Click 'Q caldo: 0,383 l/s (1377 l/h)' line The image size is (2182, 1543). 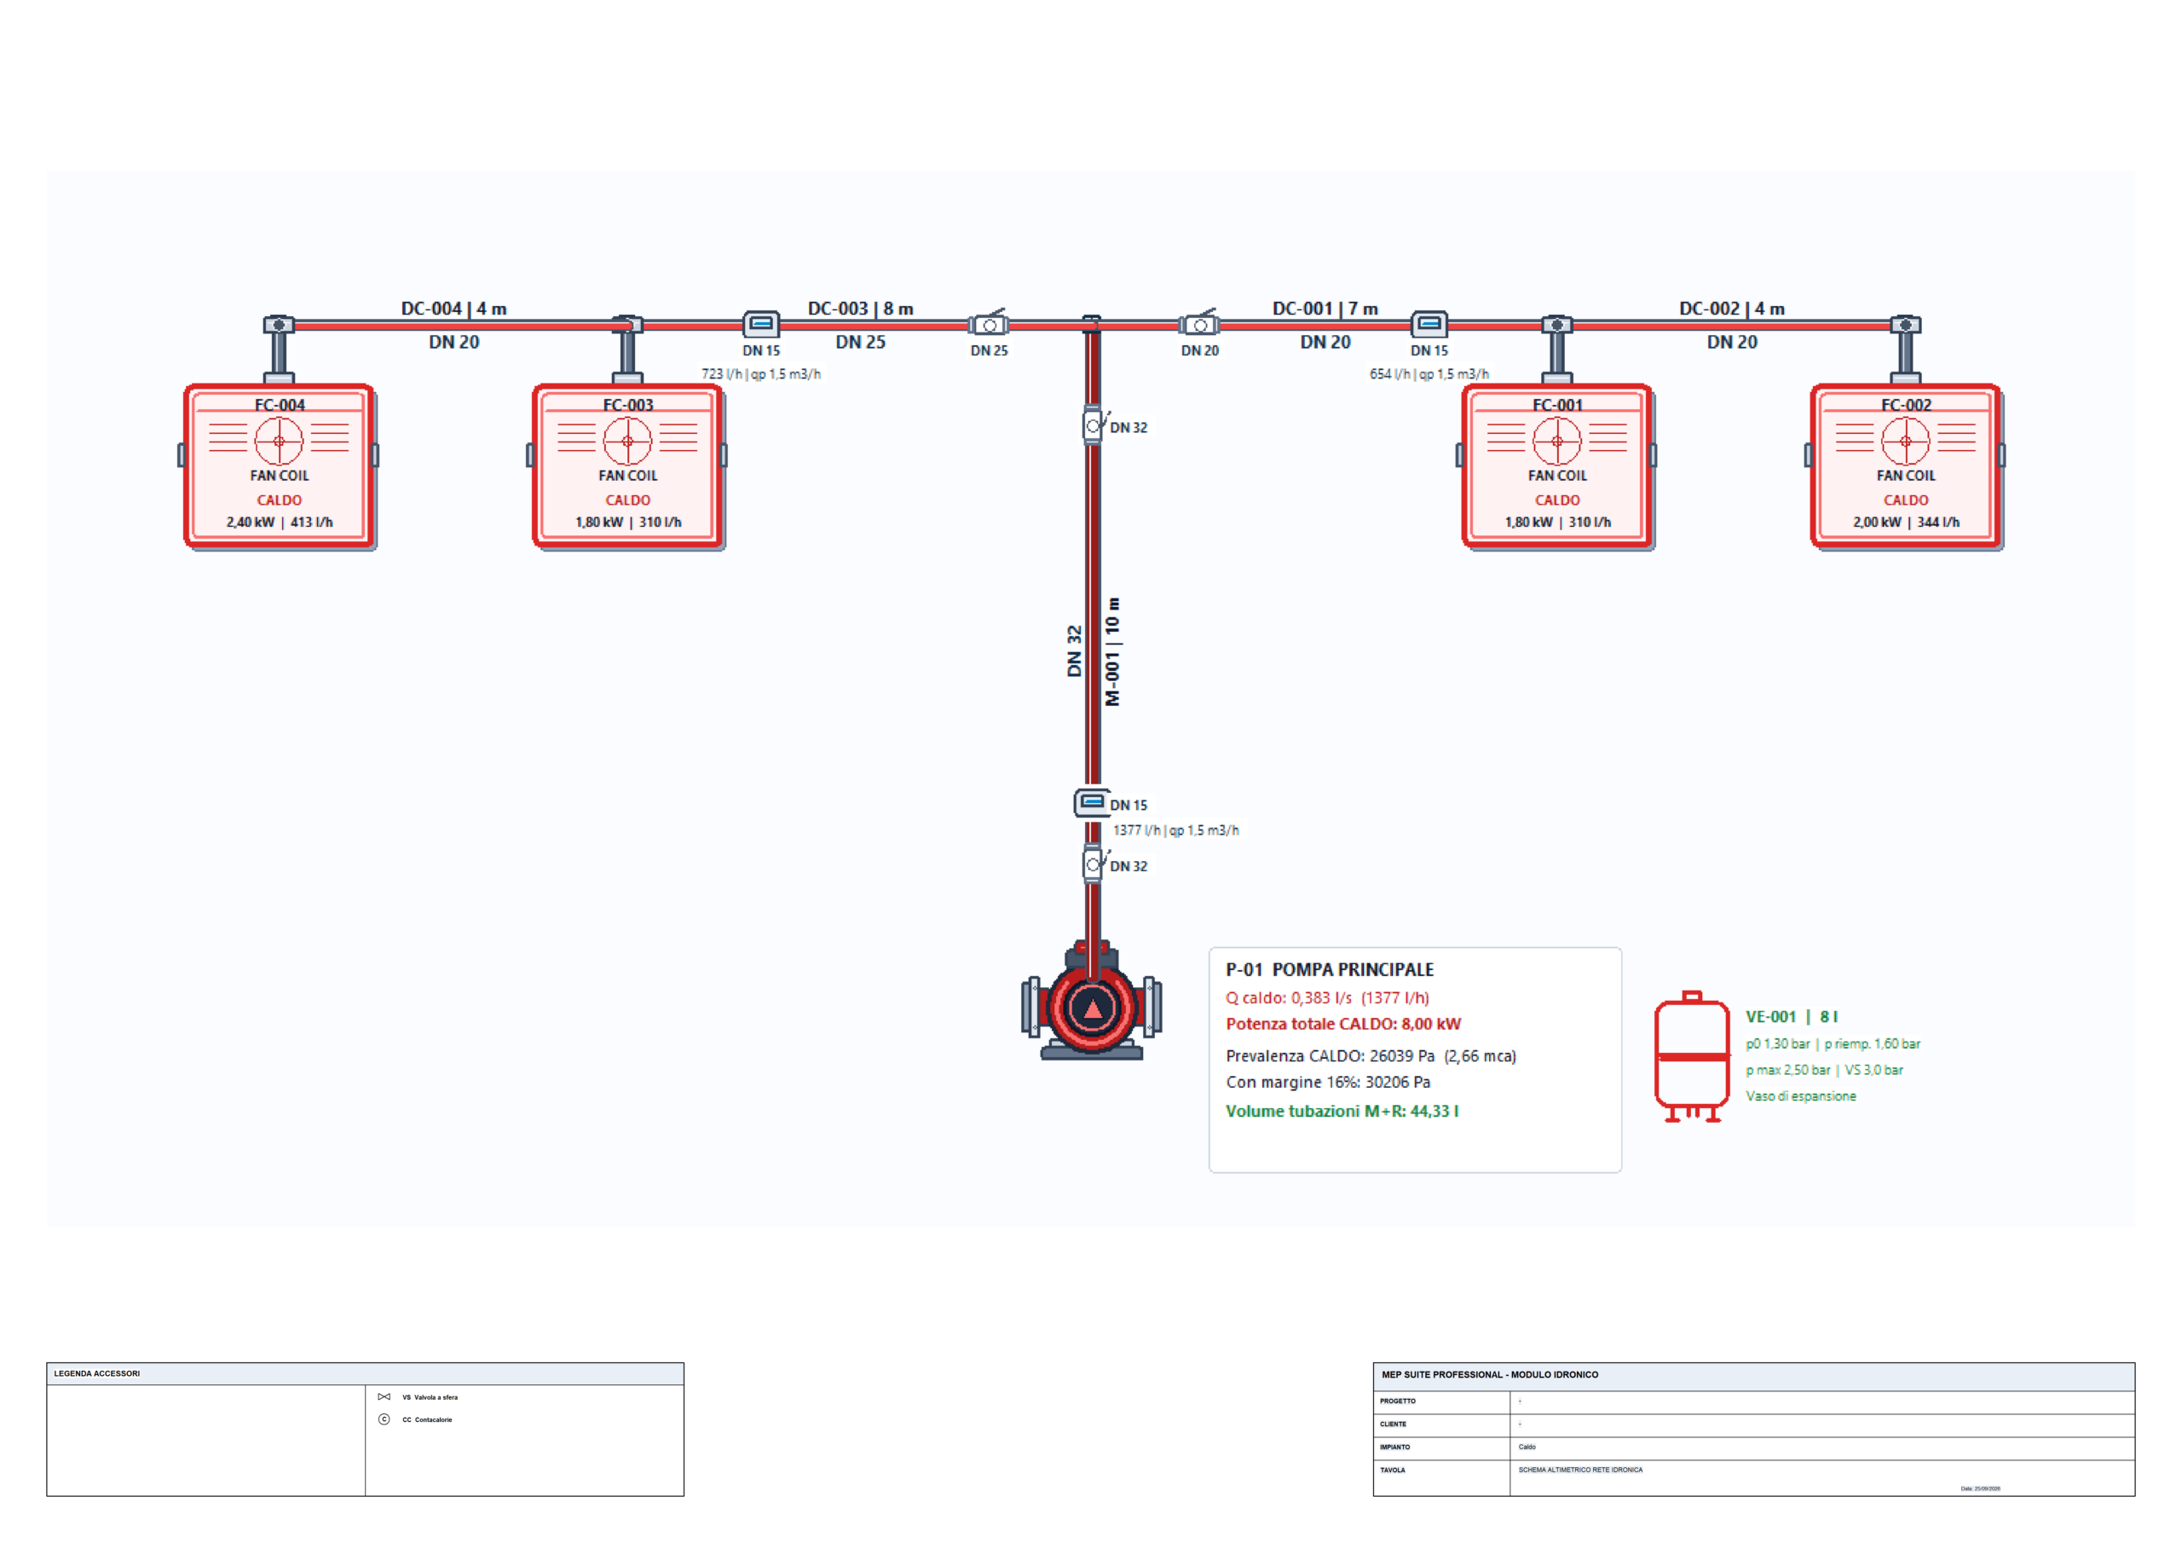click(x=1327, y=998)
